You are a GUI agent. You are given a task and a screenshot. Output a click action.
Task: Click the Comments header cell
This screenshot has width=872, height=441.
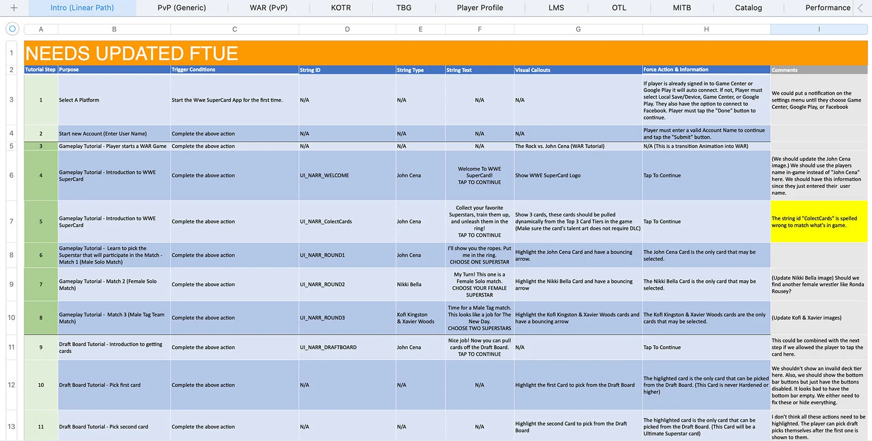819,70
